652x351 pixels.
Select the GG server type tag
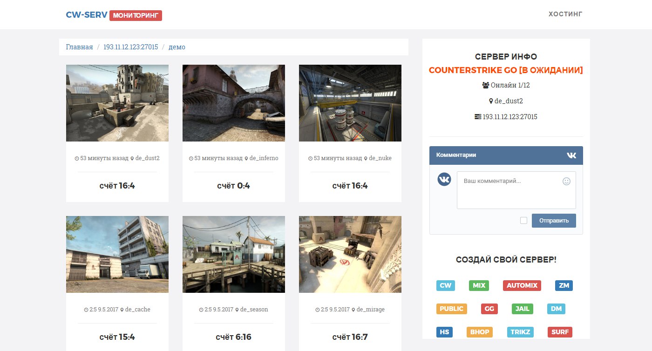(x=489, y=309)
